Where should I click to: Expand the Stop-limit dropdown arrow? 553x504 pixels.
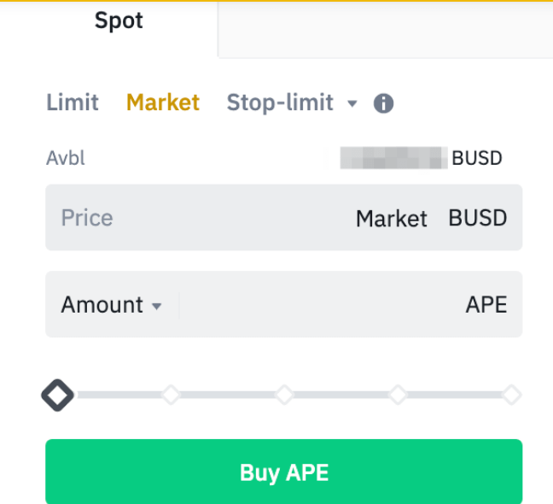click(x=352, y=103)
